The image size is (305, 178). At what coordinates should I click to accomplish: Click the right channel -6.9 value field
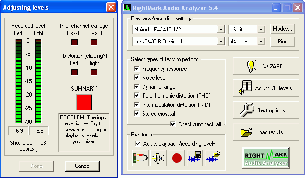[39, 131]
